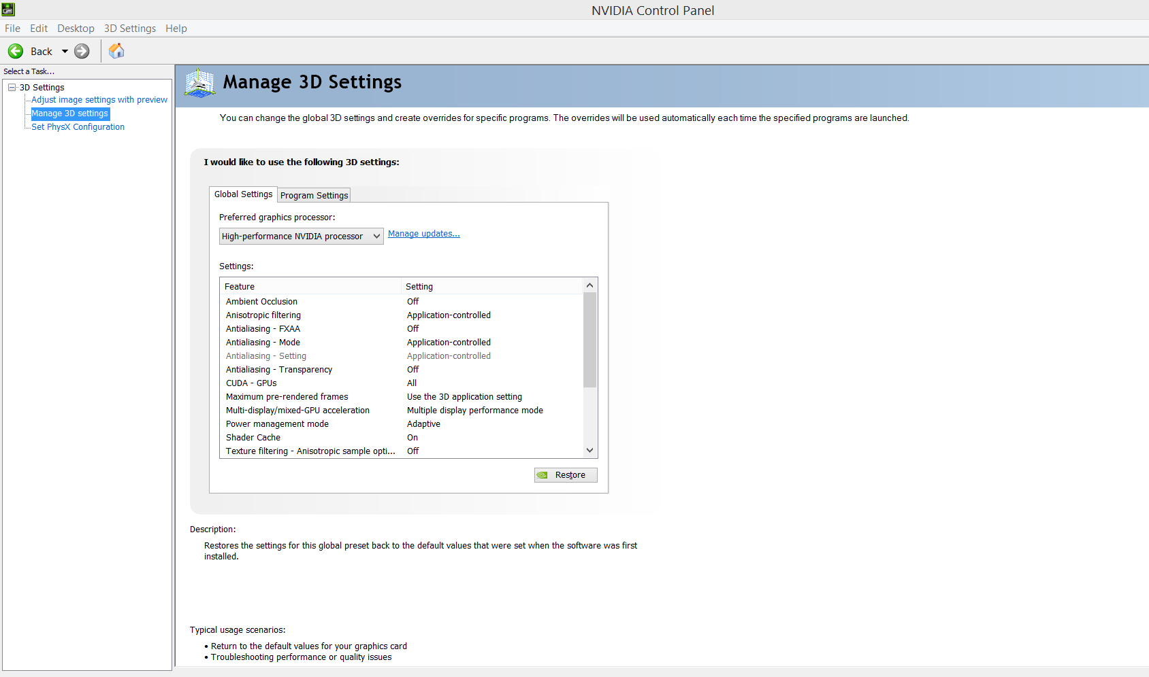Click the Multiple display performance mode value
This screenshot has width=1149, height=677.
[x=475, y=411]
